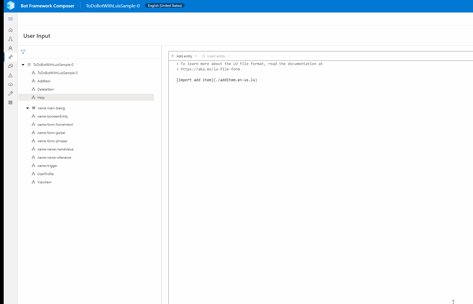Image resolution: width=473 pixels, height=304 pixels.
Task: Click the English (United States) locale badge
Action: (x=165, y=5)
